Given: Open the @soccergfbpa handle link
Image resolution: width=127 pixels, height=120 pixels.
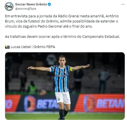Looking at the screenshot, I should pyautogui.click(x=26, y=9).
